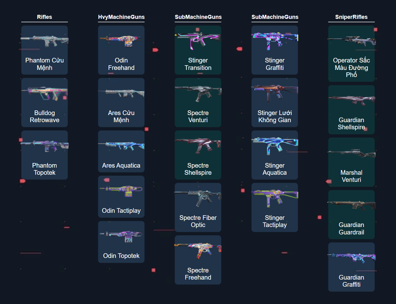
Task: Open the Stinger Lưới Không Gian card
Action: point(275,103)
